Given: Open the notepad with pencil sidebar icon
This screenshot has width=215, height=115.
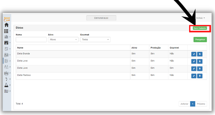Looking at the screenshot, I should [x=6, y=49].
